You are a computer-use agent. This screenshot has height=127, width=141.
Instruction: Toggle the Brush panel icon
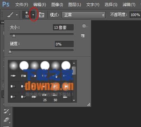tap(42, 15)
